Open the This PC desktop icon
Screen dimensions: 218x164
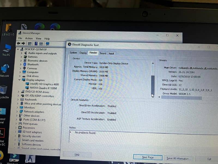click(x=6, y=50)
